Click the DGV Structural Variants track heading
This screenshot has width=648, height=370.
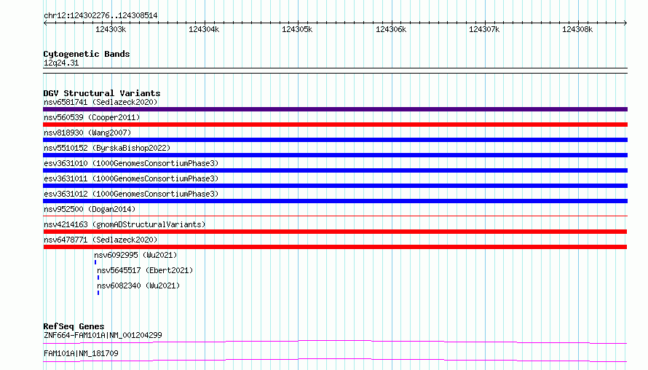pos(102,93)
